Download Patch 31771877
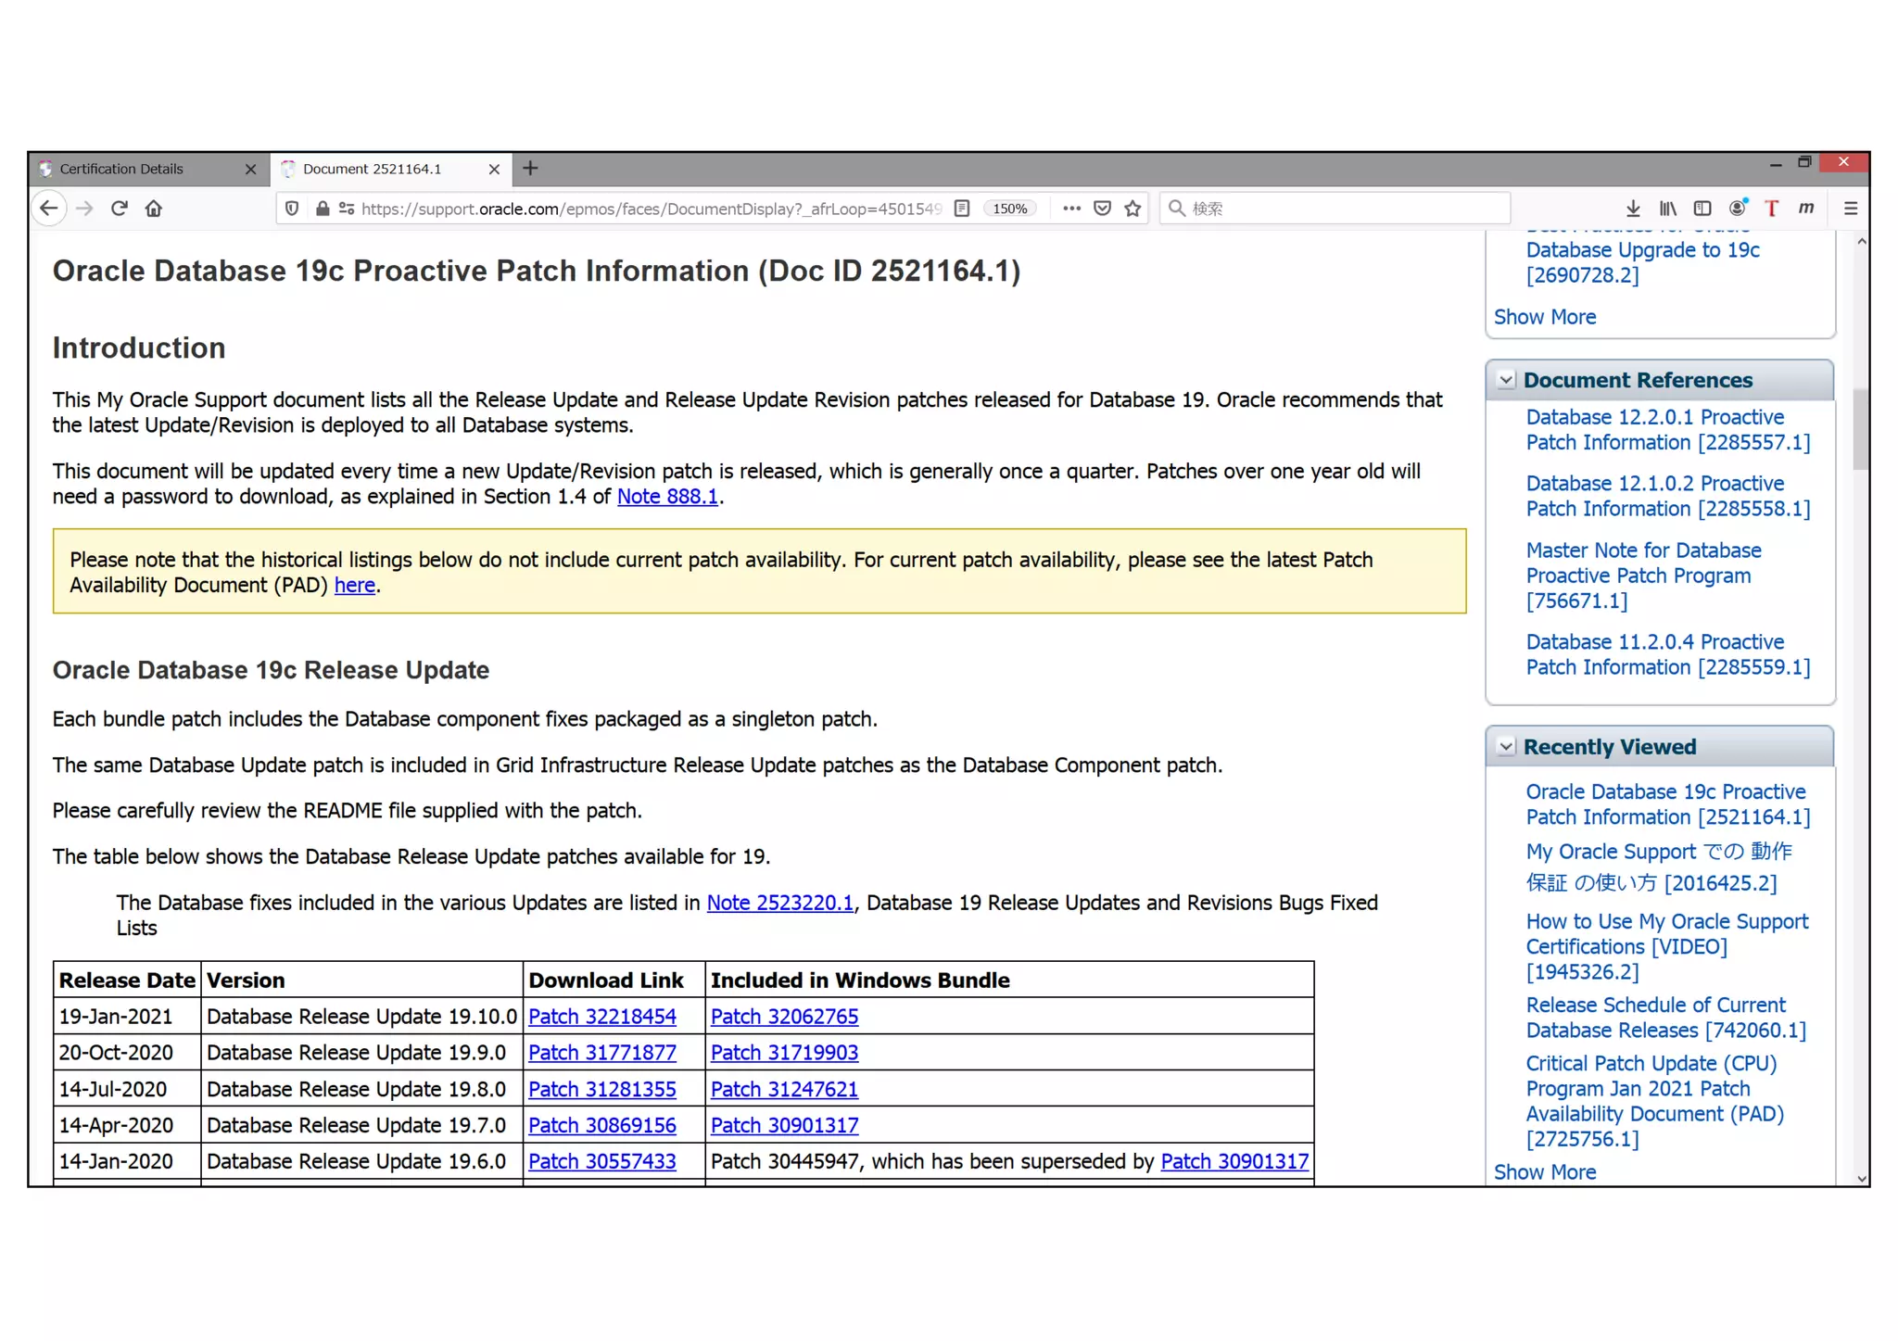1898x1341 pixels. (x=601, y=1053)
